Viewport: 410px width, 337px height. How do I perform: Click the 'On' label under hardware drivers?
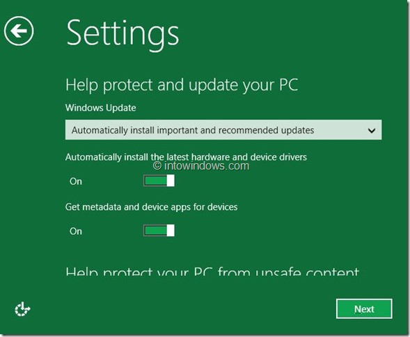tap(76, 181)
